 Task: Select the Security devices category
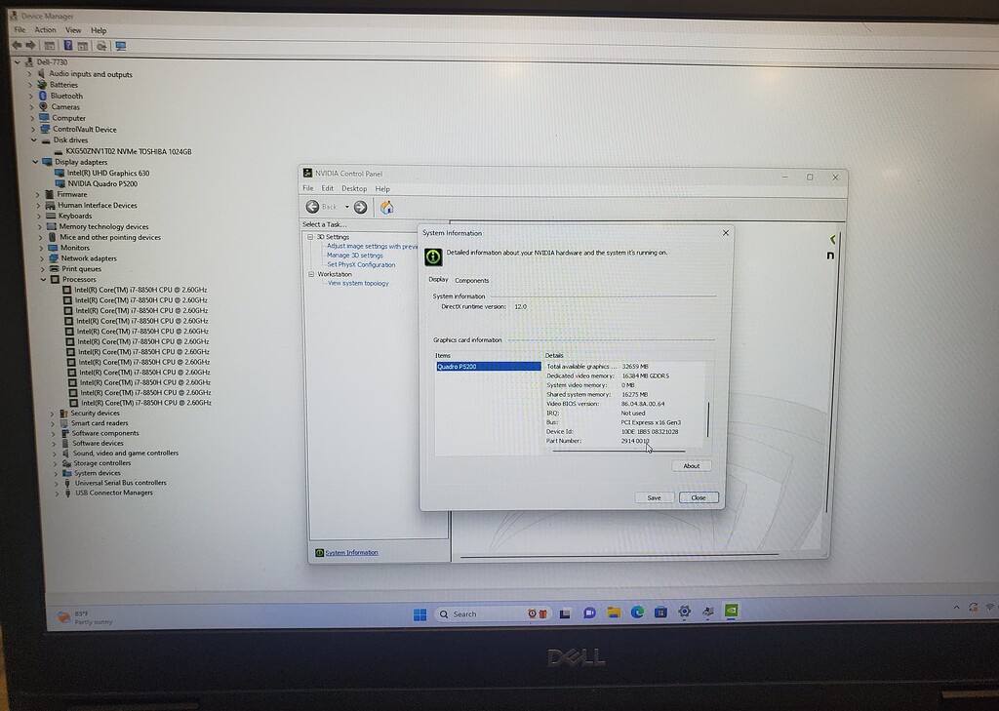[95, 413]
